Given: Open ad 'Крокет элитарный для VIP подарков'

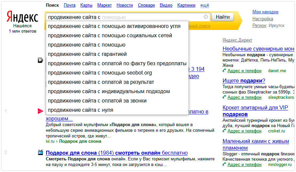Looking at the screenshot, I should [255, 111].
